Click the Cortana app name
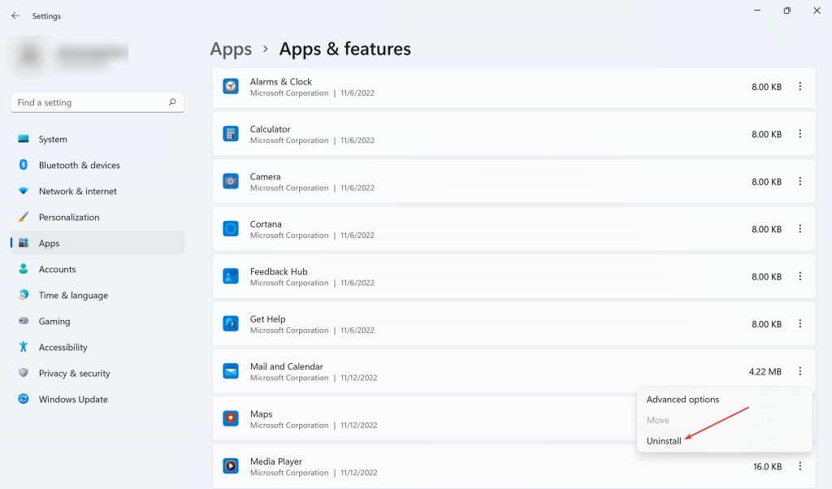 [x=266, y=224]
